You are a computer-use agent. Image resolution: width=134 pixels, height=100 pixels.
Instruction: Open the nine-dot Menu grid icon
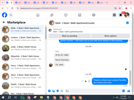coord(114,15)
